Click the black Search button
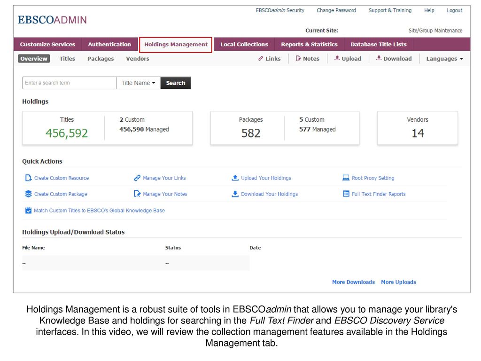This screenshot has height=361, width=481. tap(176, 83)
